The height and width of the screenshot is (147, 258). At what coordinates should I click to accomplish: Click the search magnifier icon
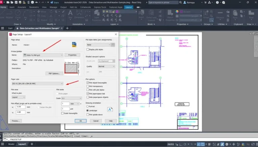pos(180,2)
